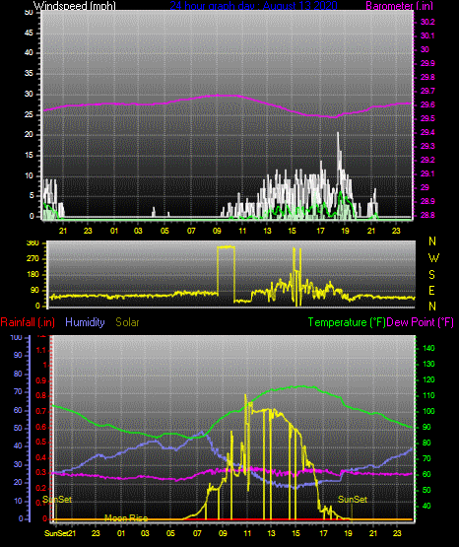Viewport: 459px width, 547px height.
Task: Click the '29.4' barometer axis value
Action: point(427,132)
